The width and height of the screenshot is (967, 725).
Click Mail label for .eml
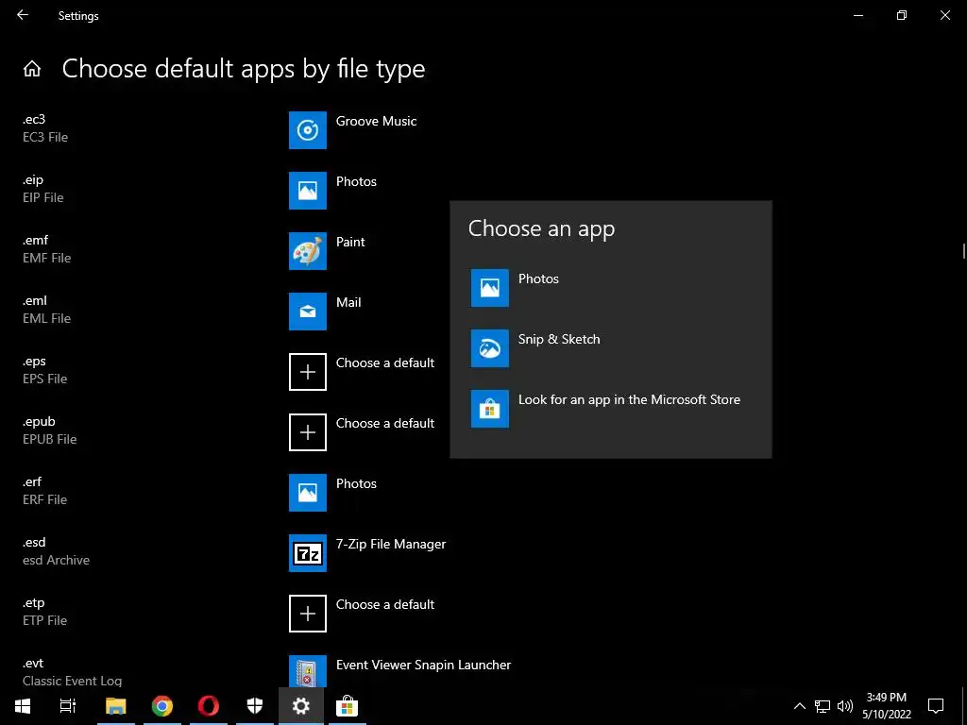(348, 302)
